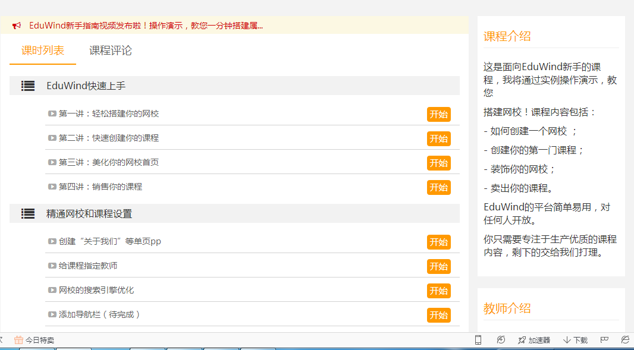Click the red megaphone announcement icon

(17, 26)
